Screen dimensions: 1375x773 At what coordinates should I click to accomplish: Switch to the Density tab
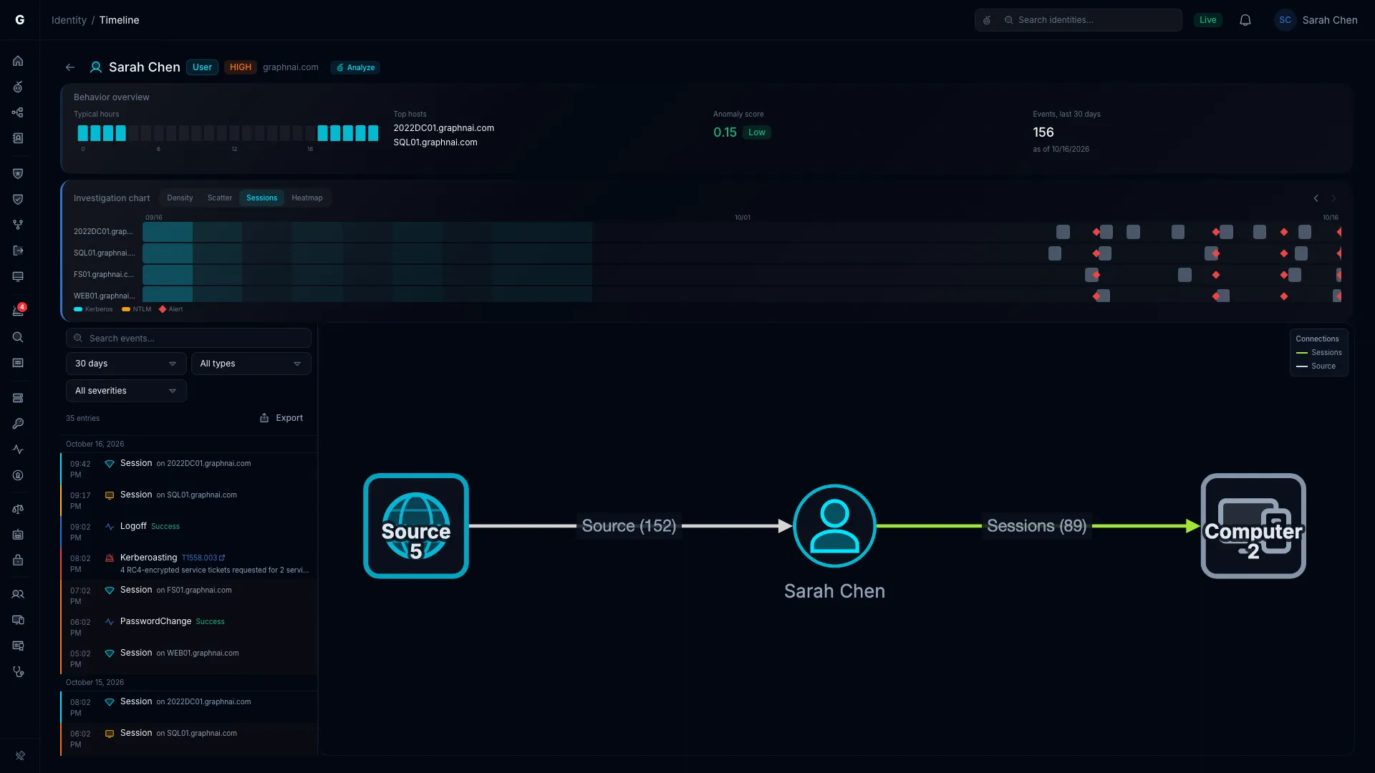click(x=180, y=198)
